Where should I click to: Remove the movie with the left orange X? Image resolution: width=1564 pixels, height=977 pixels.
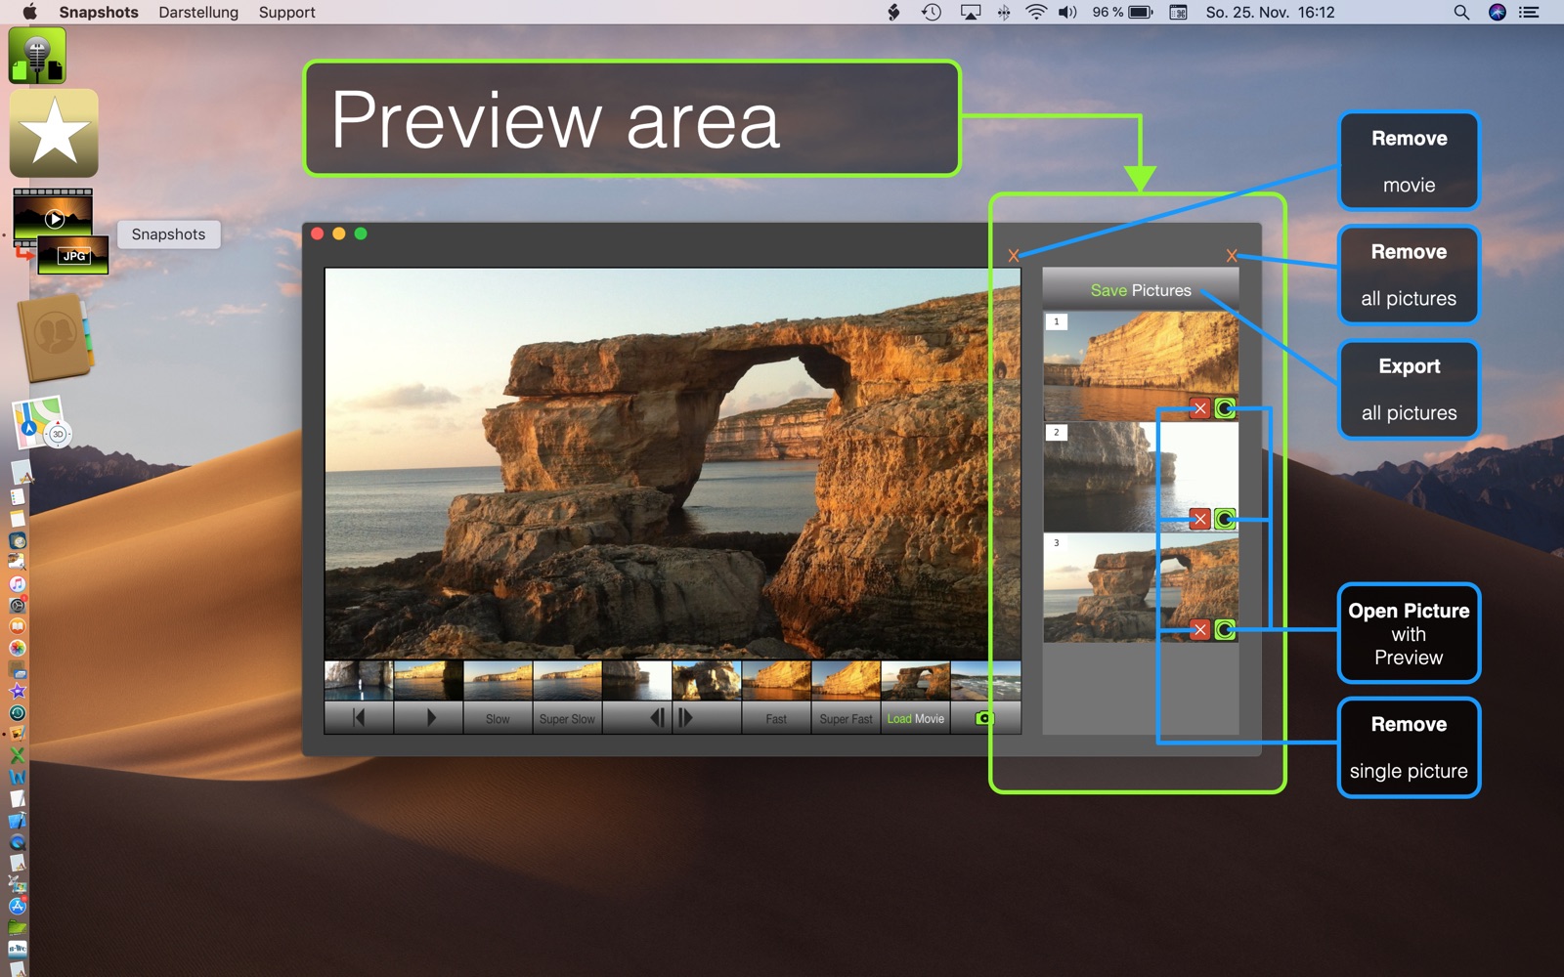[x=1014, y=256]
